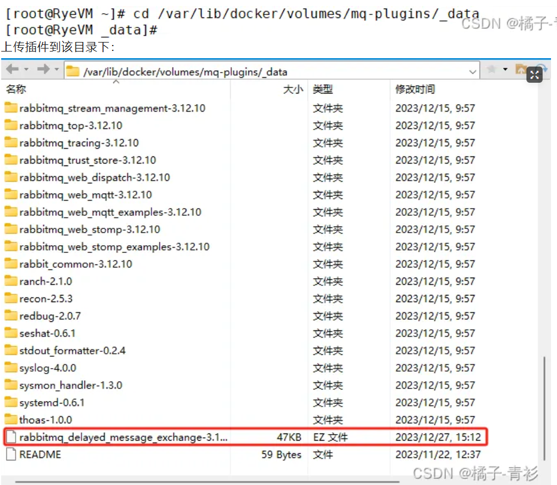Sort by the 大小 column header
This screenshot has width=557, height=485.
pos(292,89)
